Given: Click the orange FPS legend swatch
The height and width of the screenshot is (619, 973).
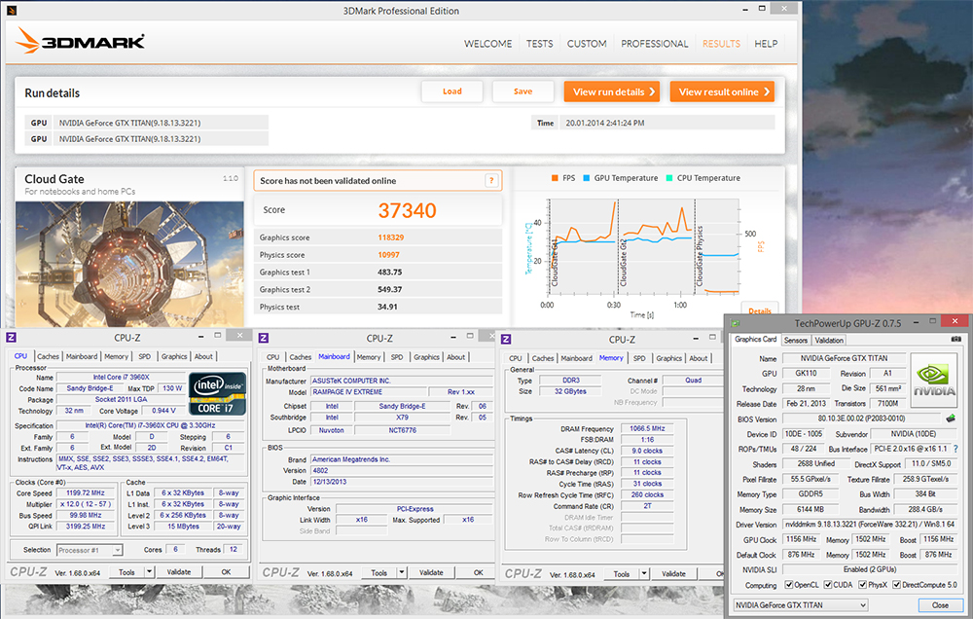Looking at the screenshot, I should 555,178.
